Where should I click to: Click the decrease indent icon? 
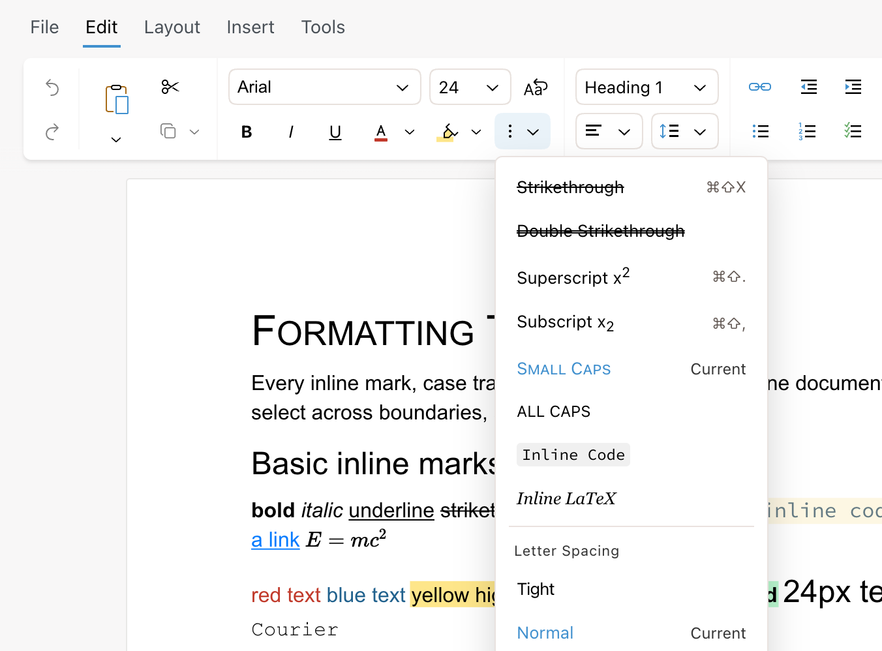click(x=809, y=87)
